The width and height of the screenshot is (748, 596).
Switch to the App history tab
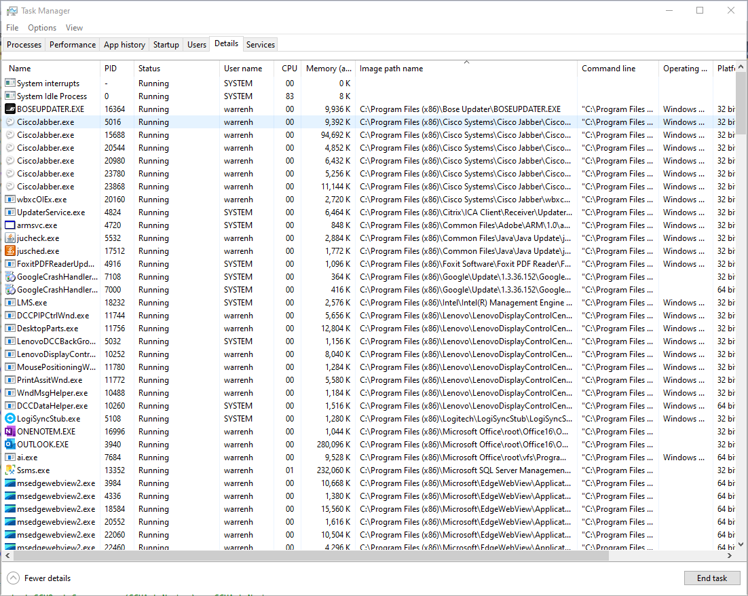tap(124, 44)
